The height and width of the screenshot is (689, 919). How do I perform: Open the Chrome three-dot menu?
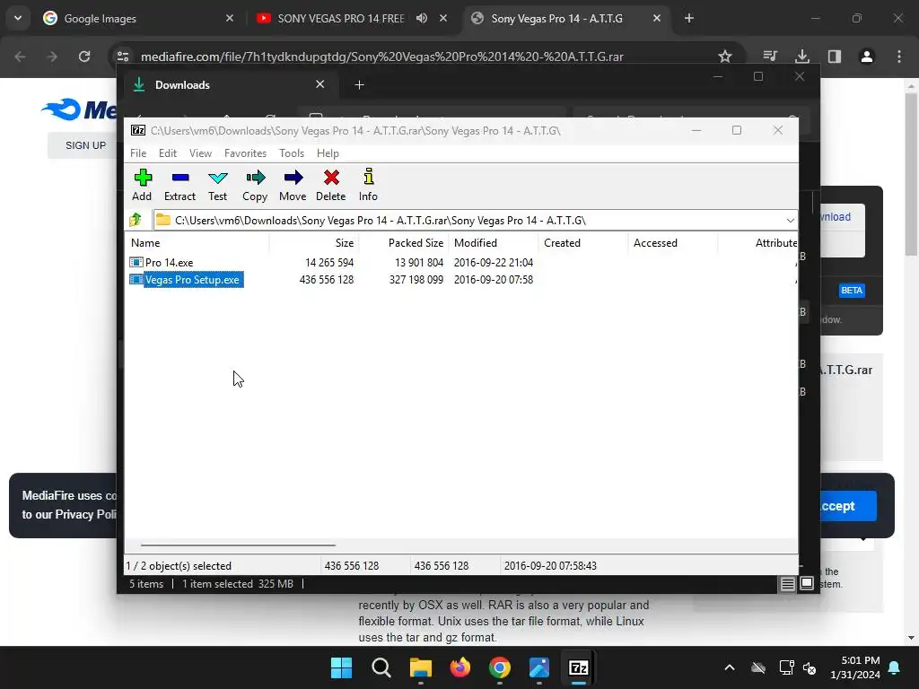(899, 57)
